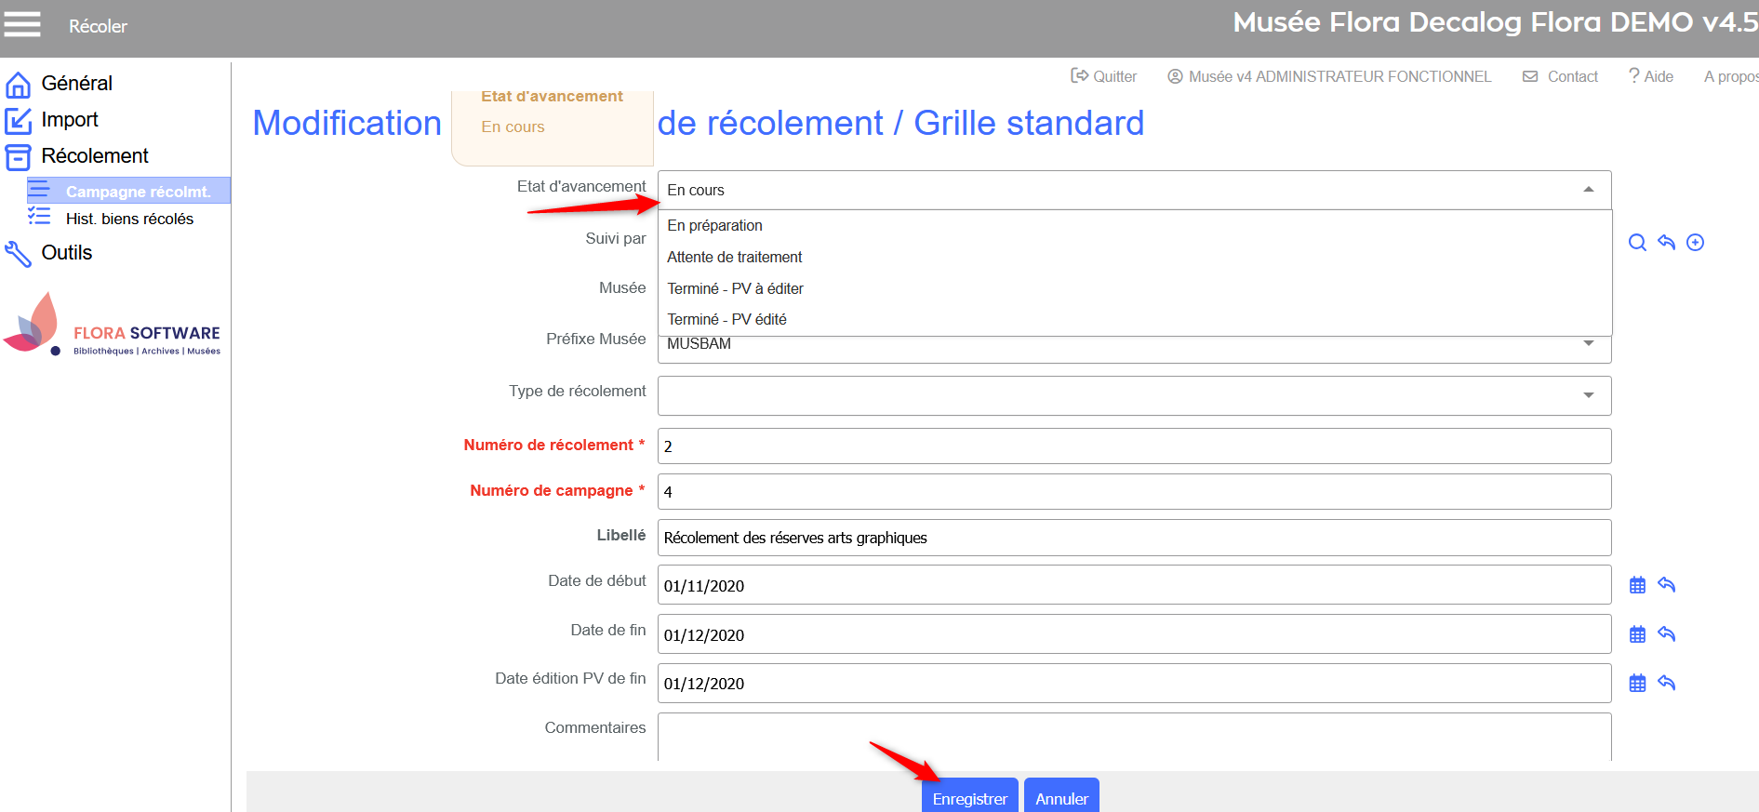This screenshot has width=1759, height=812.
Task: Clear Date de fin with undo arrow
Action: tap(1666, 634)
